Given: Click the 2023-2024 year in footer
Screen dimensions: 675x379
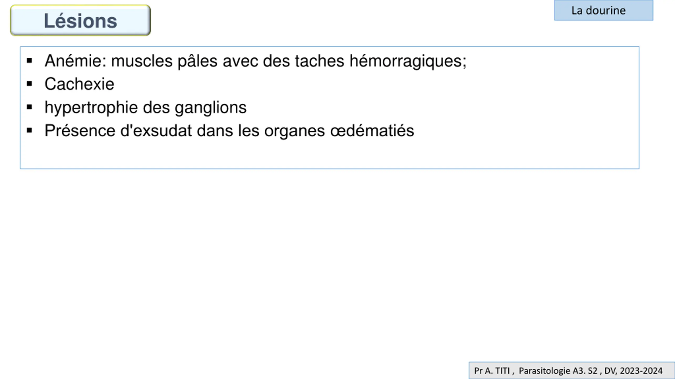Looking at the screenshot, I should tap(641, 371).
